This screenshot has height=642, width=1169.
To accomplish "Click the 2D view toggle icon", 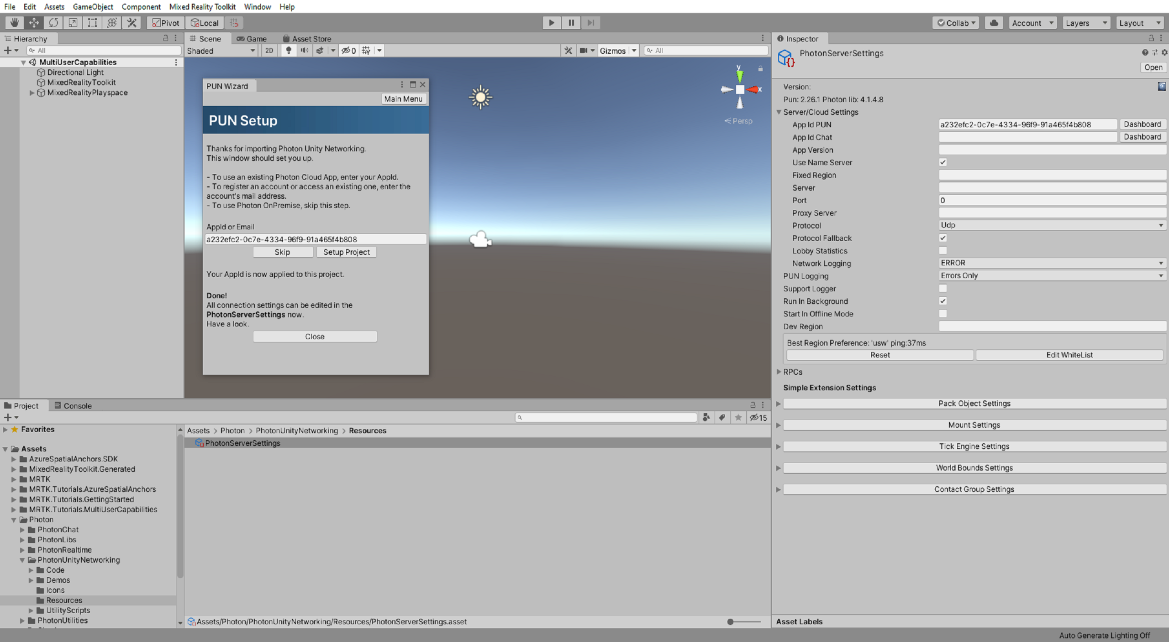I will [x=272, y=51].
